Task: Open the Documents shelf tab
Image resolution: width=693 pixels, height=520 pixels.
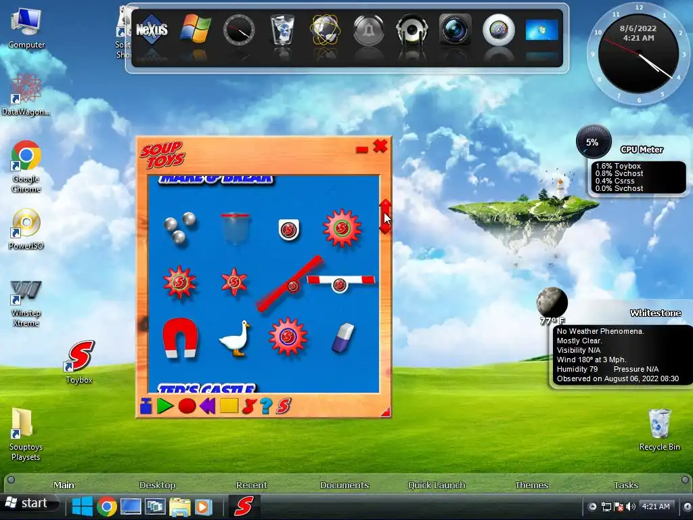Action: pyautogui.click(x=344, y=485)
